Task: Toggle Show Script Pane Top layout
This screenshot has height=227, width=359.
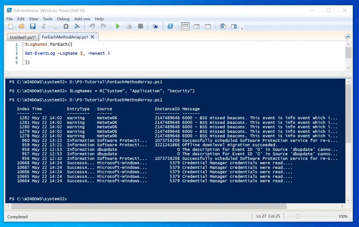Action: click(x=185, y=26)
